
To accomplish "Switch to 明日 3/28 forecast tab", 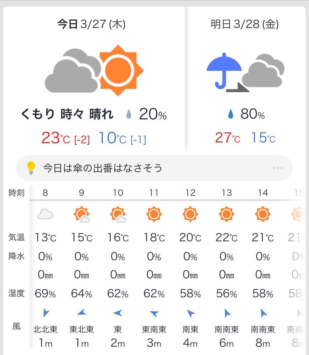I will [x=245, y=24].
